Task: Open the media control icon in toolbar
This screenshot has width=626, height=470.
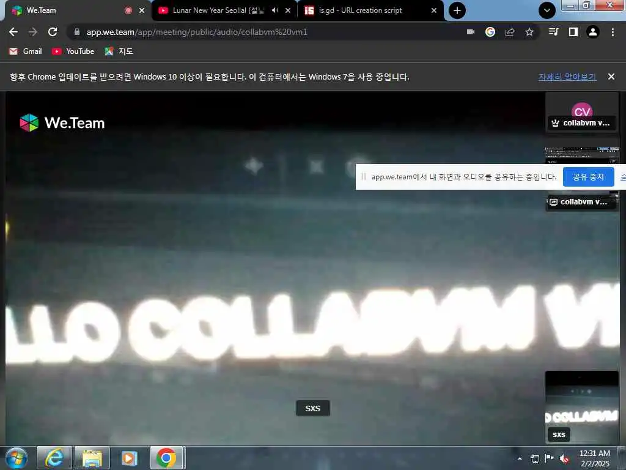Action: coord(553,32)
